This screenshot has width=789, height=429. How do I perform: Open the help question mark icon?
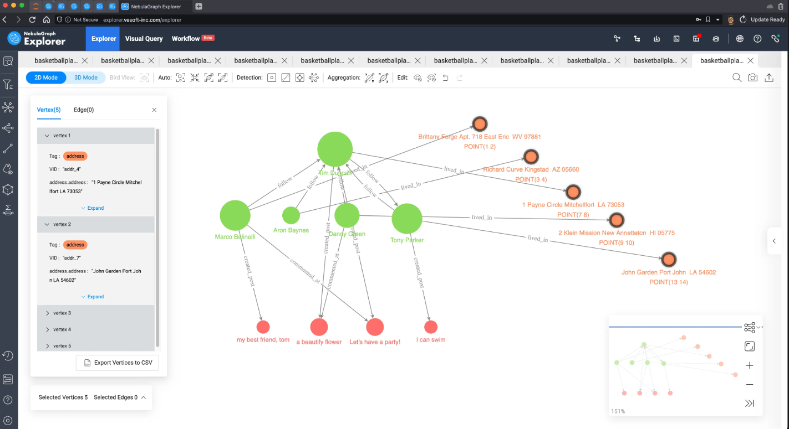click(x=757, y=39)
